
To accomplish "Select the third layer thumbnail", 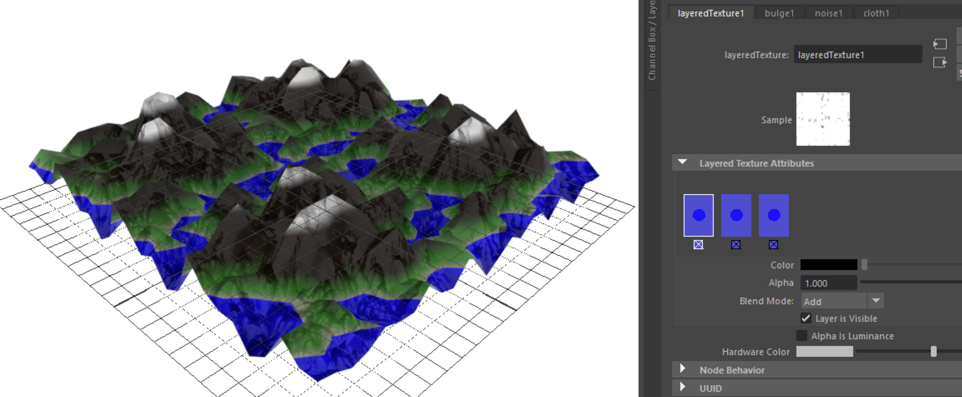I will [x=774, y=215].
